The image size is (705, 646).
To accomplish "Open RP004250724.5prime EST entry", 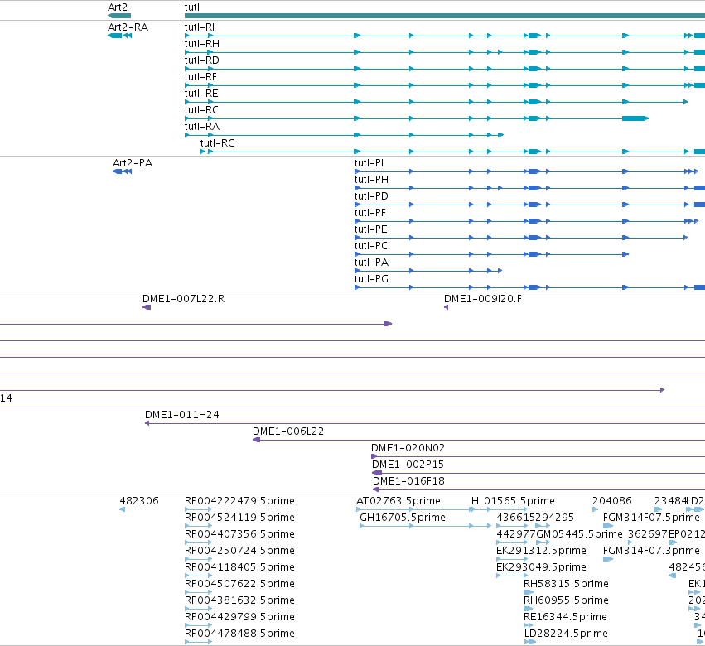I will 239,551.
